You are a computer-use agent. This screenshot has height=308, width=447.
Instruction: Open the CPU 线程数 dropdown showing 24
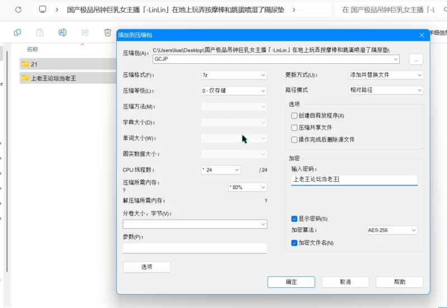221,170
